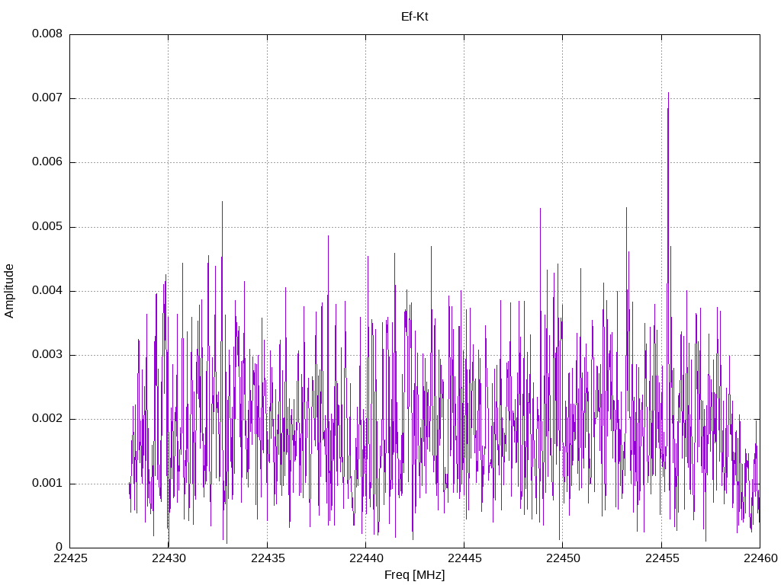
Task: Click the 0.001 y-axis tick label
Action: click(47, 484)
